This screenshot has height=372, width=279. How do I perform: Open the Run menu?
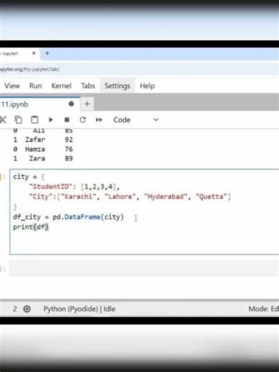pos(36,86)
